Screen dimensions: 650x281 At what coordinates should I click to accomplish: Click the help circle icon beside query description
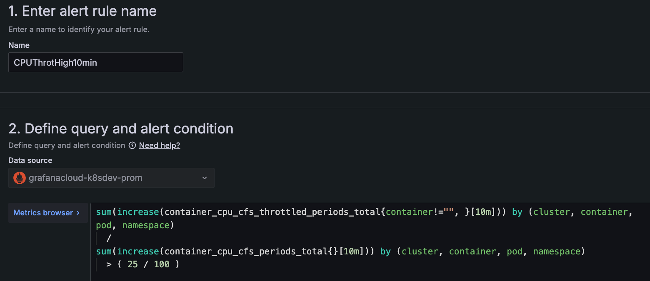click(x=132, y=145)
